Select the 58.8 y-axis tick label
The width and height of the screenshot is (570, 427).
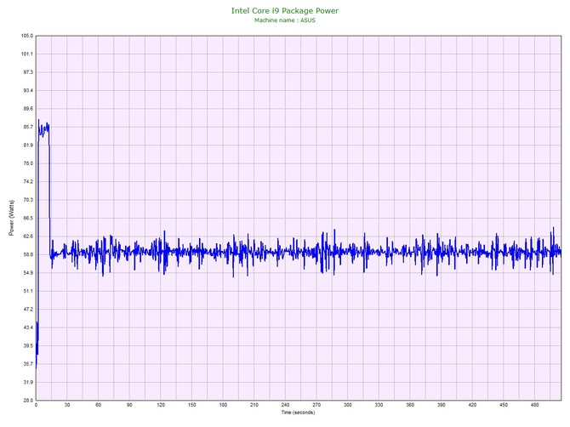(27, 254)
